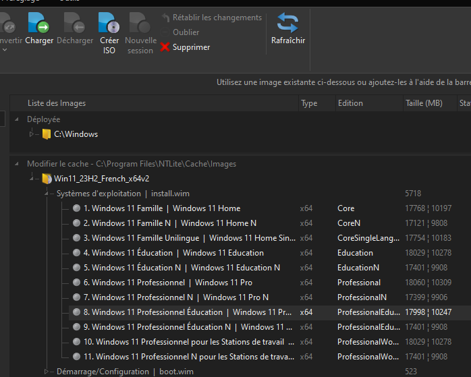Sort by Type column header

317,103
